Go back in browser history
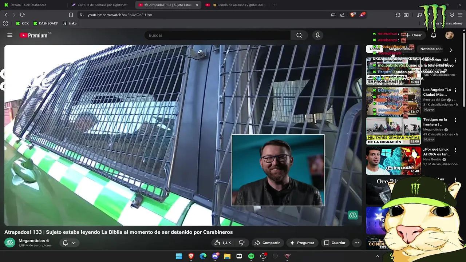Viewport: 466px width, 262px height. pyautogui.click(x=6, y=15)
